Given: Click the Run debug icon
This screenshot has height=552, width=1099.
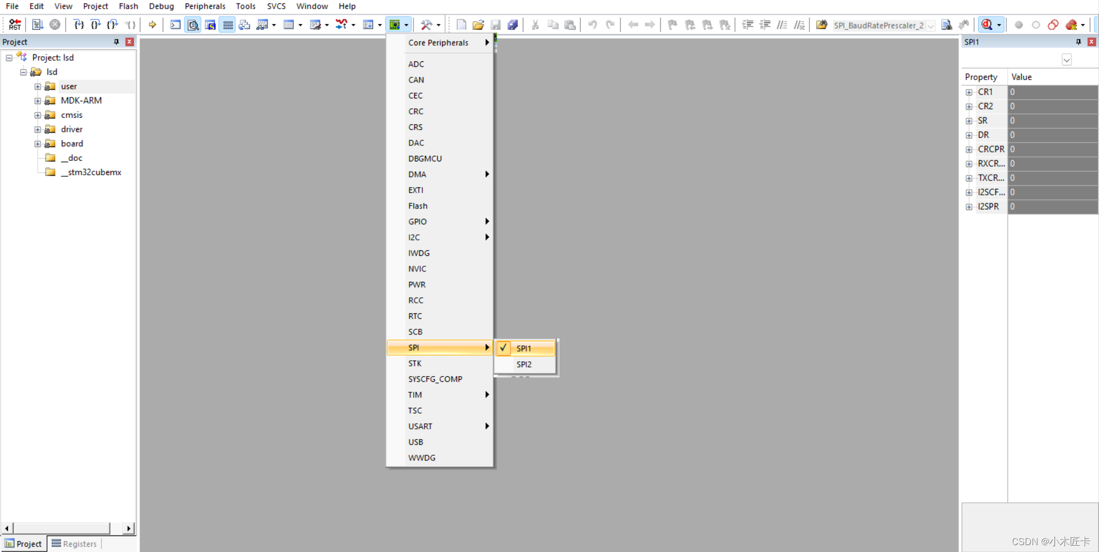Looking at the screenshot, I should [152, 25].
